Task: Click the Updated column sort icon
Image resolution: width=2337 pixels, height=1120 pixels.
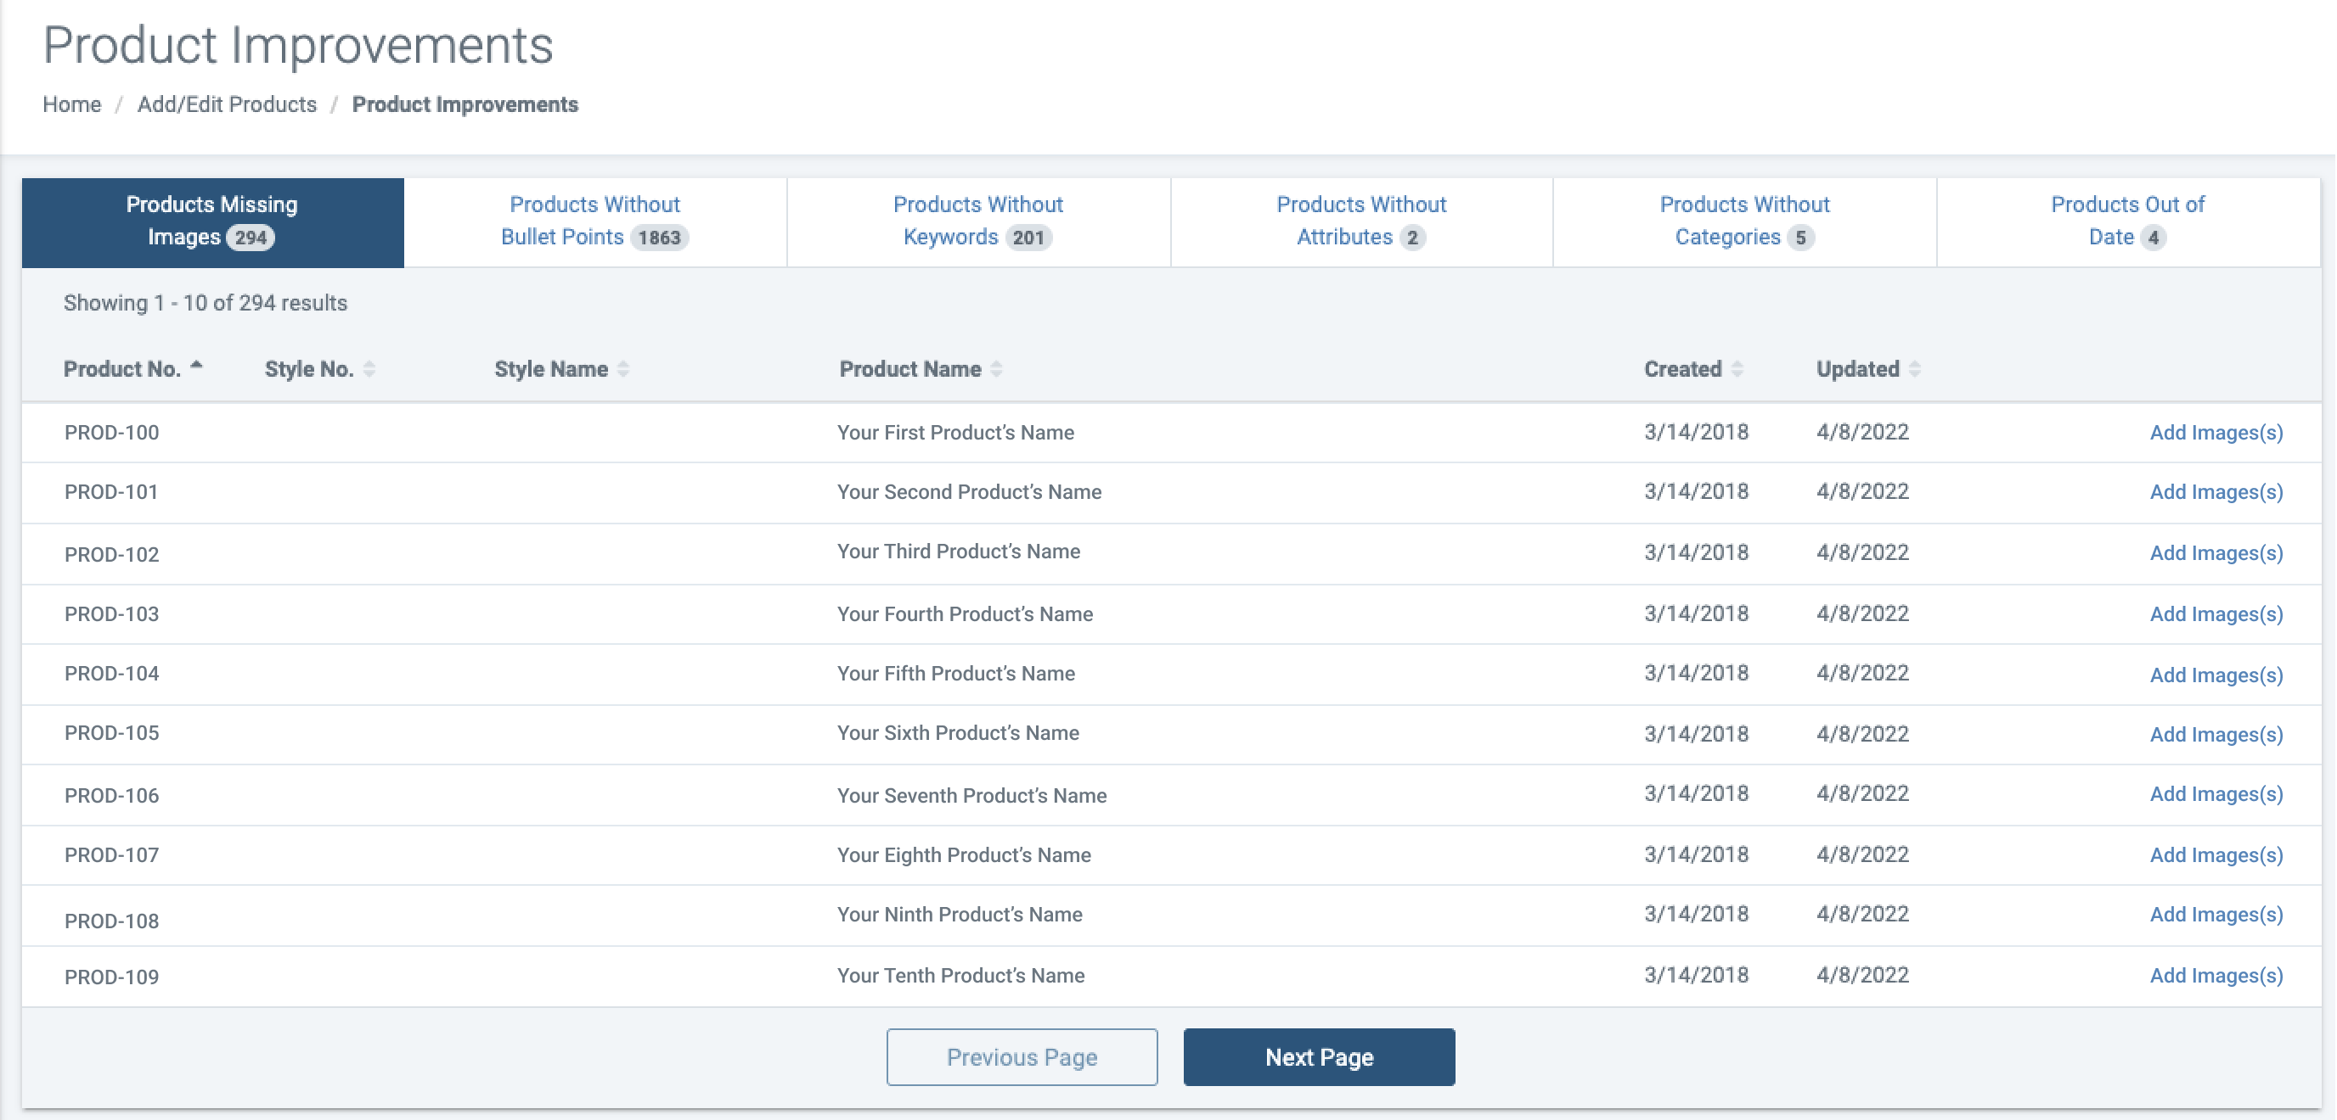Action: click(x=1914, y=369)
